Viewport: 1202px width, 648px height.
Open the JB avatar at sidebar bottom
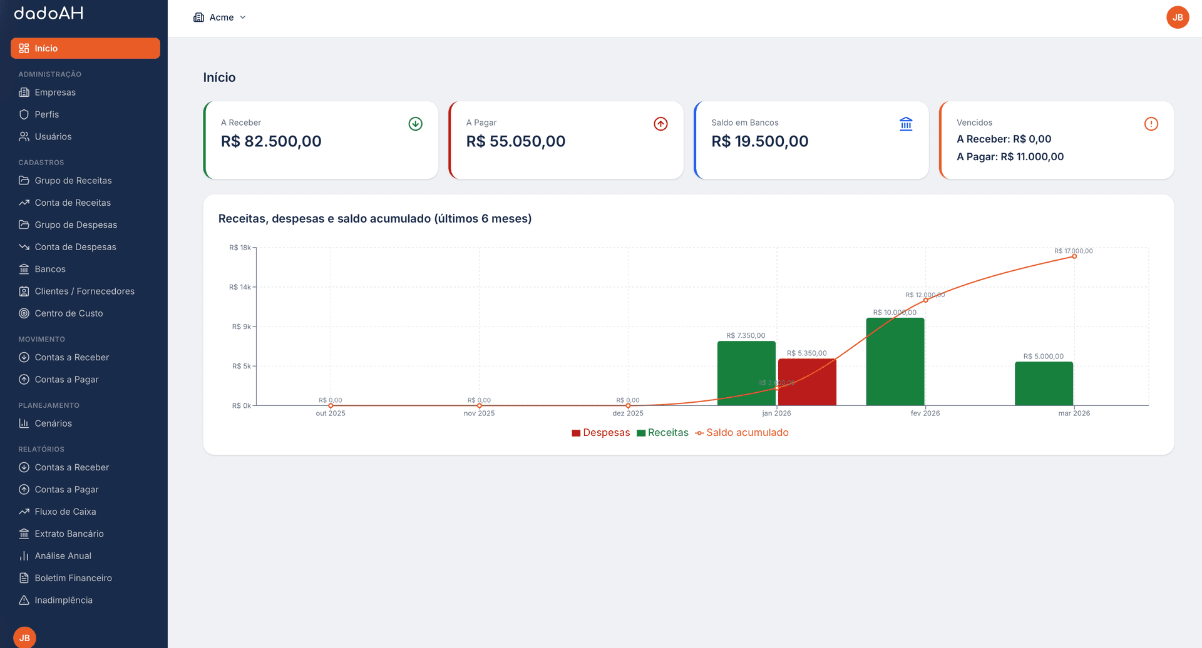[24, 637]
